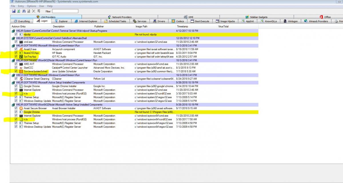Screen dimensions: 343x183
Task: Sort by the Image Path column header
Action: [x=155, y=27]
